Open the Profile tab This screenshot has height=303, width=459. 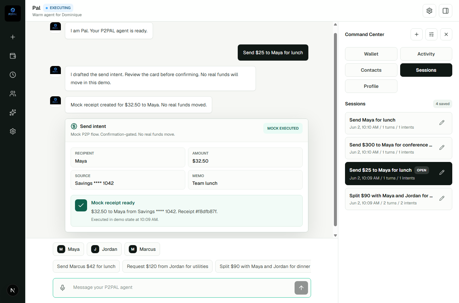coord(371,86)
